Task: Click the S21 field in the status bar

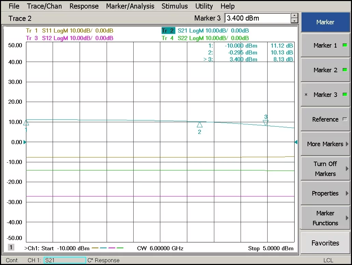Action: click(x=65, y=260)
